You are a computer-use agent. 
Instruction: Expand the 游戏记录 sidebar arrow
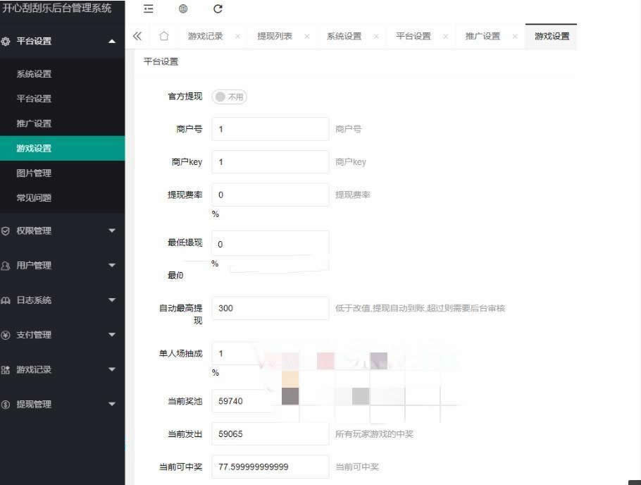pos(112,370)
